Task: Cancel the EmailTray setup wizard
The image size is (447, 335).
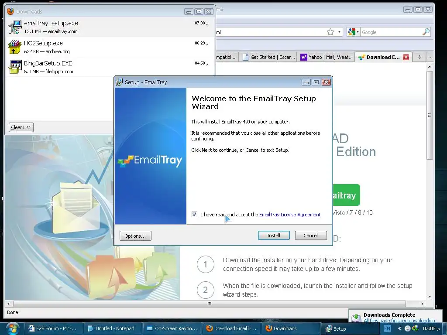Action: click(x=310, y=235)
